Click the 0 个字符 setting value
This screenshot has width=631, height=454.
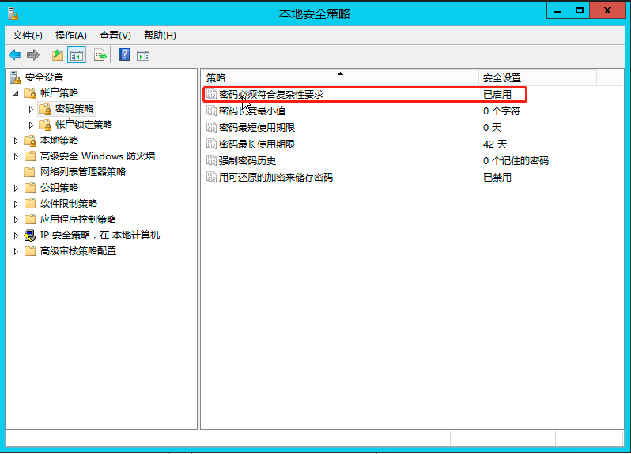[x=501, y=111]
